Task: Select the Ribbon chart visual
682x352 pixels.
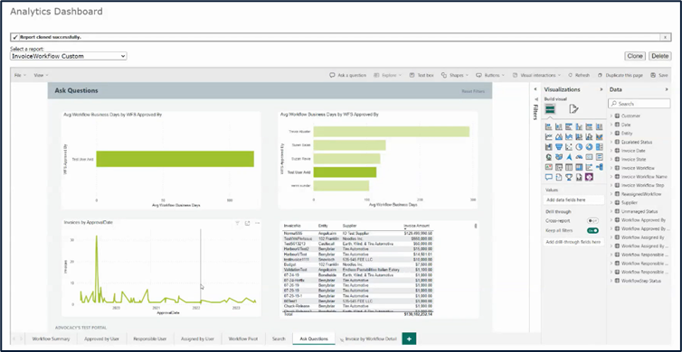Action: tap(600, 136)
